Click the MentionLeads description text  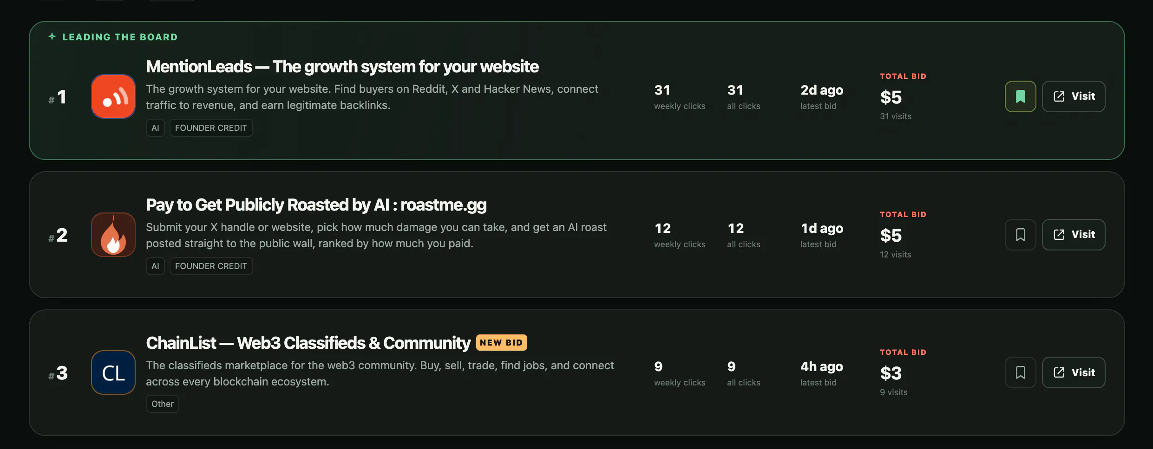[372, 97]
